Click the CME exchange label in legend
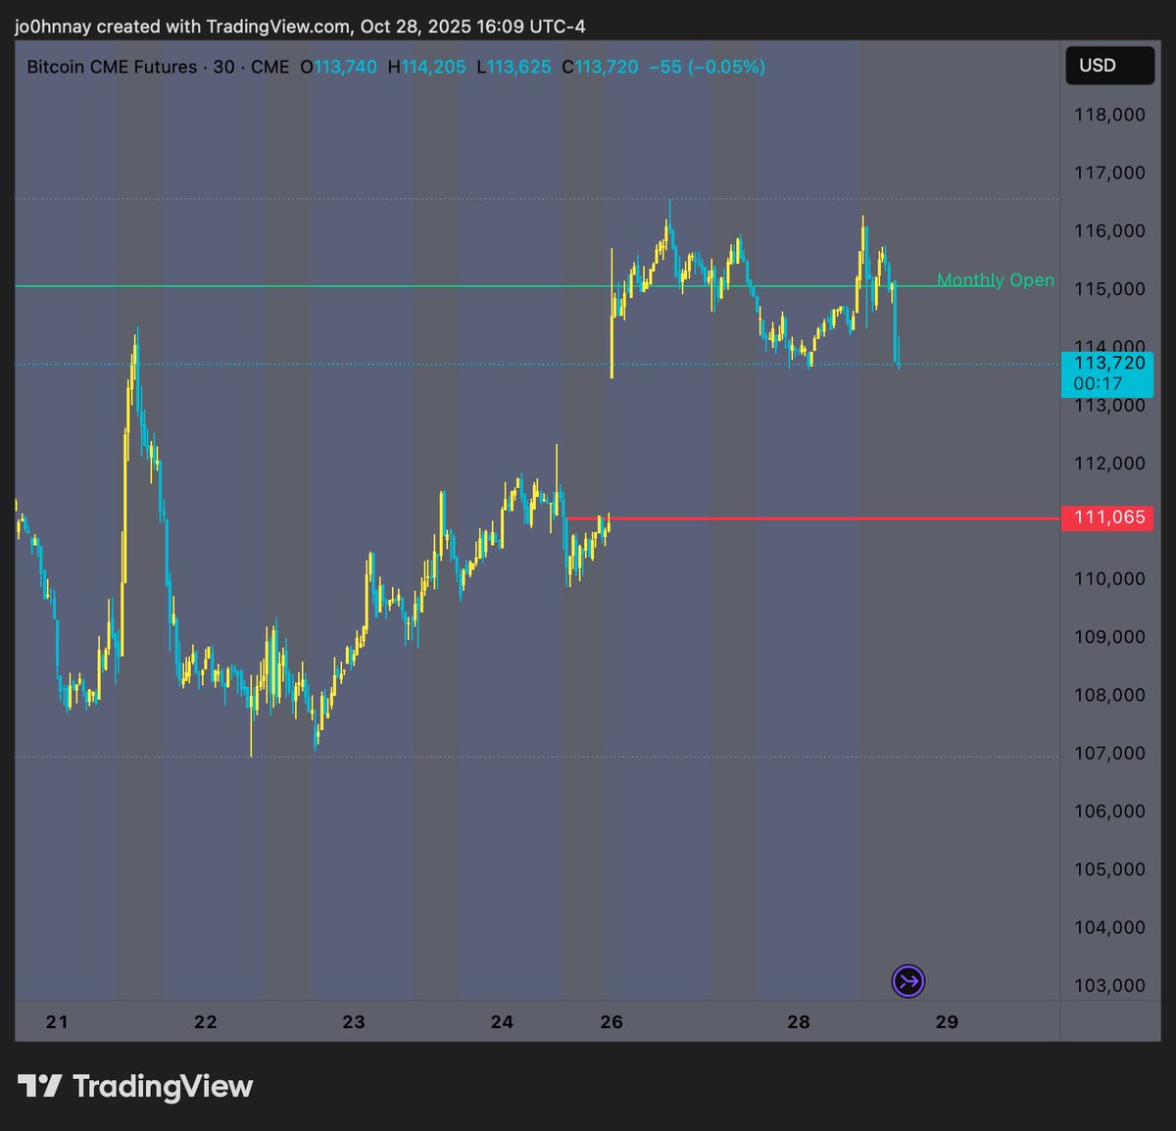The image size is (1176, 1131). click(x=269, y=68)
